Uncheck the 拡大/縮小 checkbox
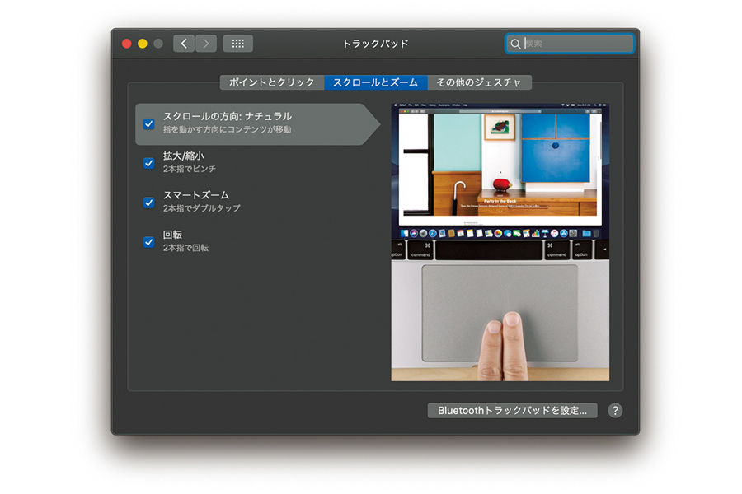This screenshot has height=494, width=742. pos(149,163)
